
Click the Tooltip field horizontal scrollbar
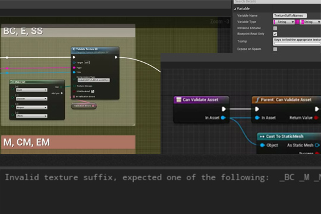point(297,43)
